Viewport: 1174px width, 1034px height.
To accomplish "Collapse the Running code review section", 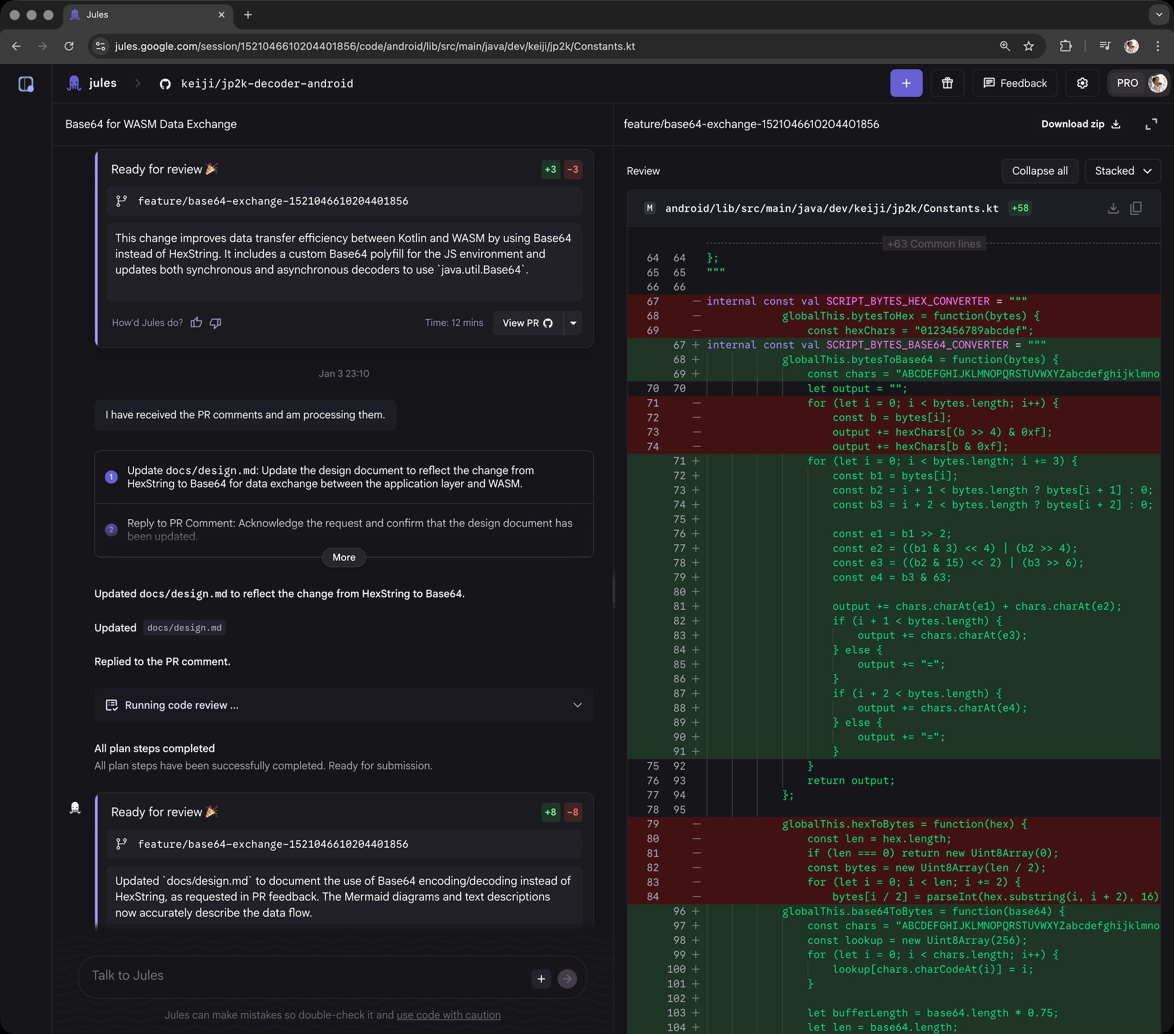I will click(x=578, y=705).
